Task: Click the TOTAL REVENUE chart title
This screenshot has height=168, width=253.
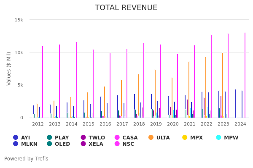Action: pos(126,8)
